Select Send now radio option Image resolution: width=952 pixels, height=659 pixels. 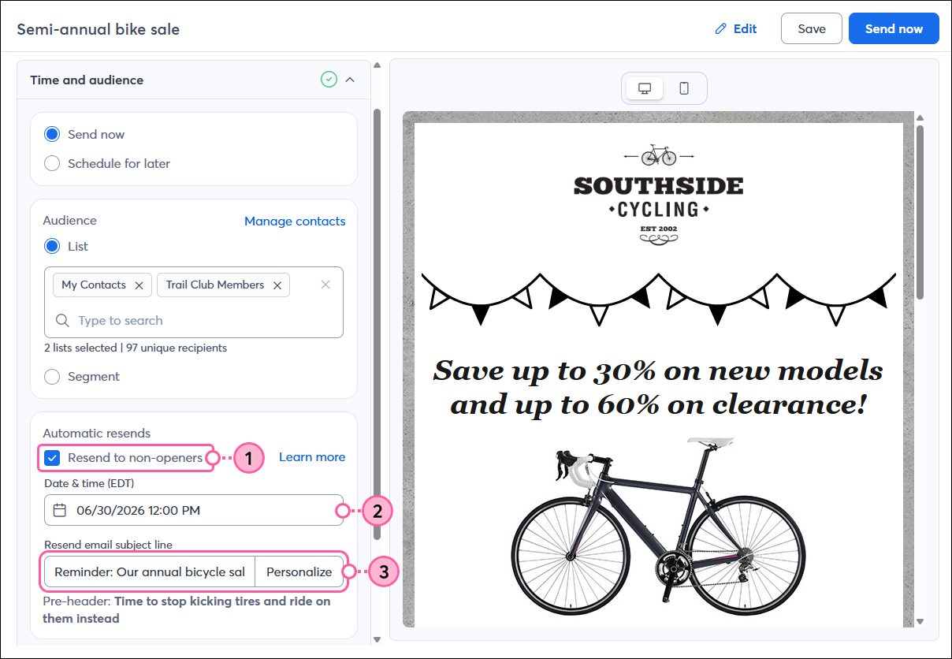coord(52,134)
